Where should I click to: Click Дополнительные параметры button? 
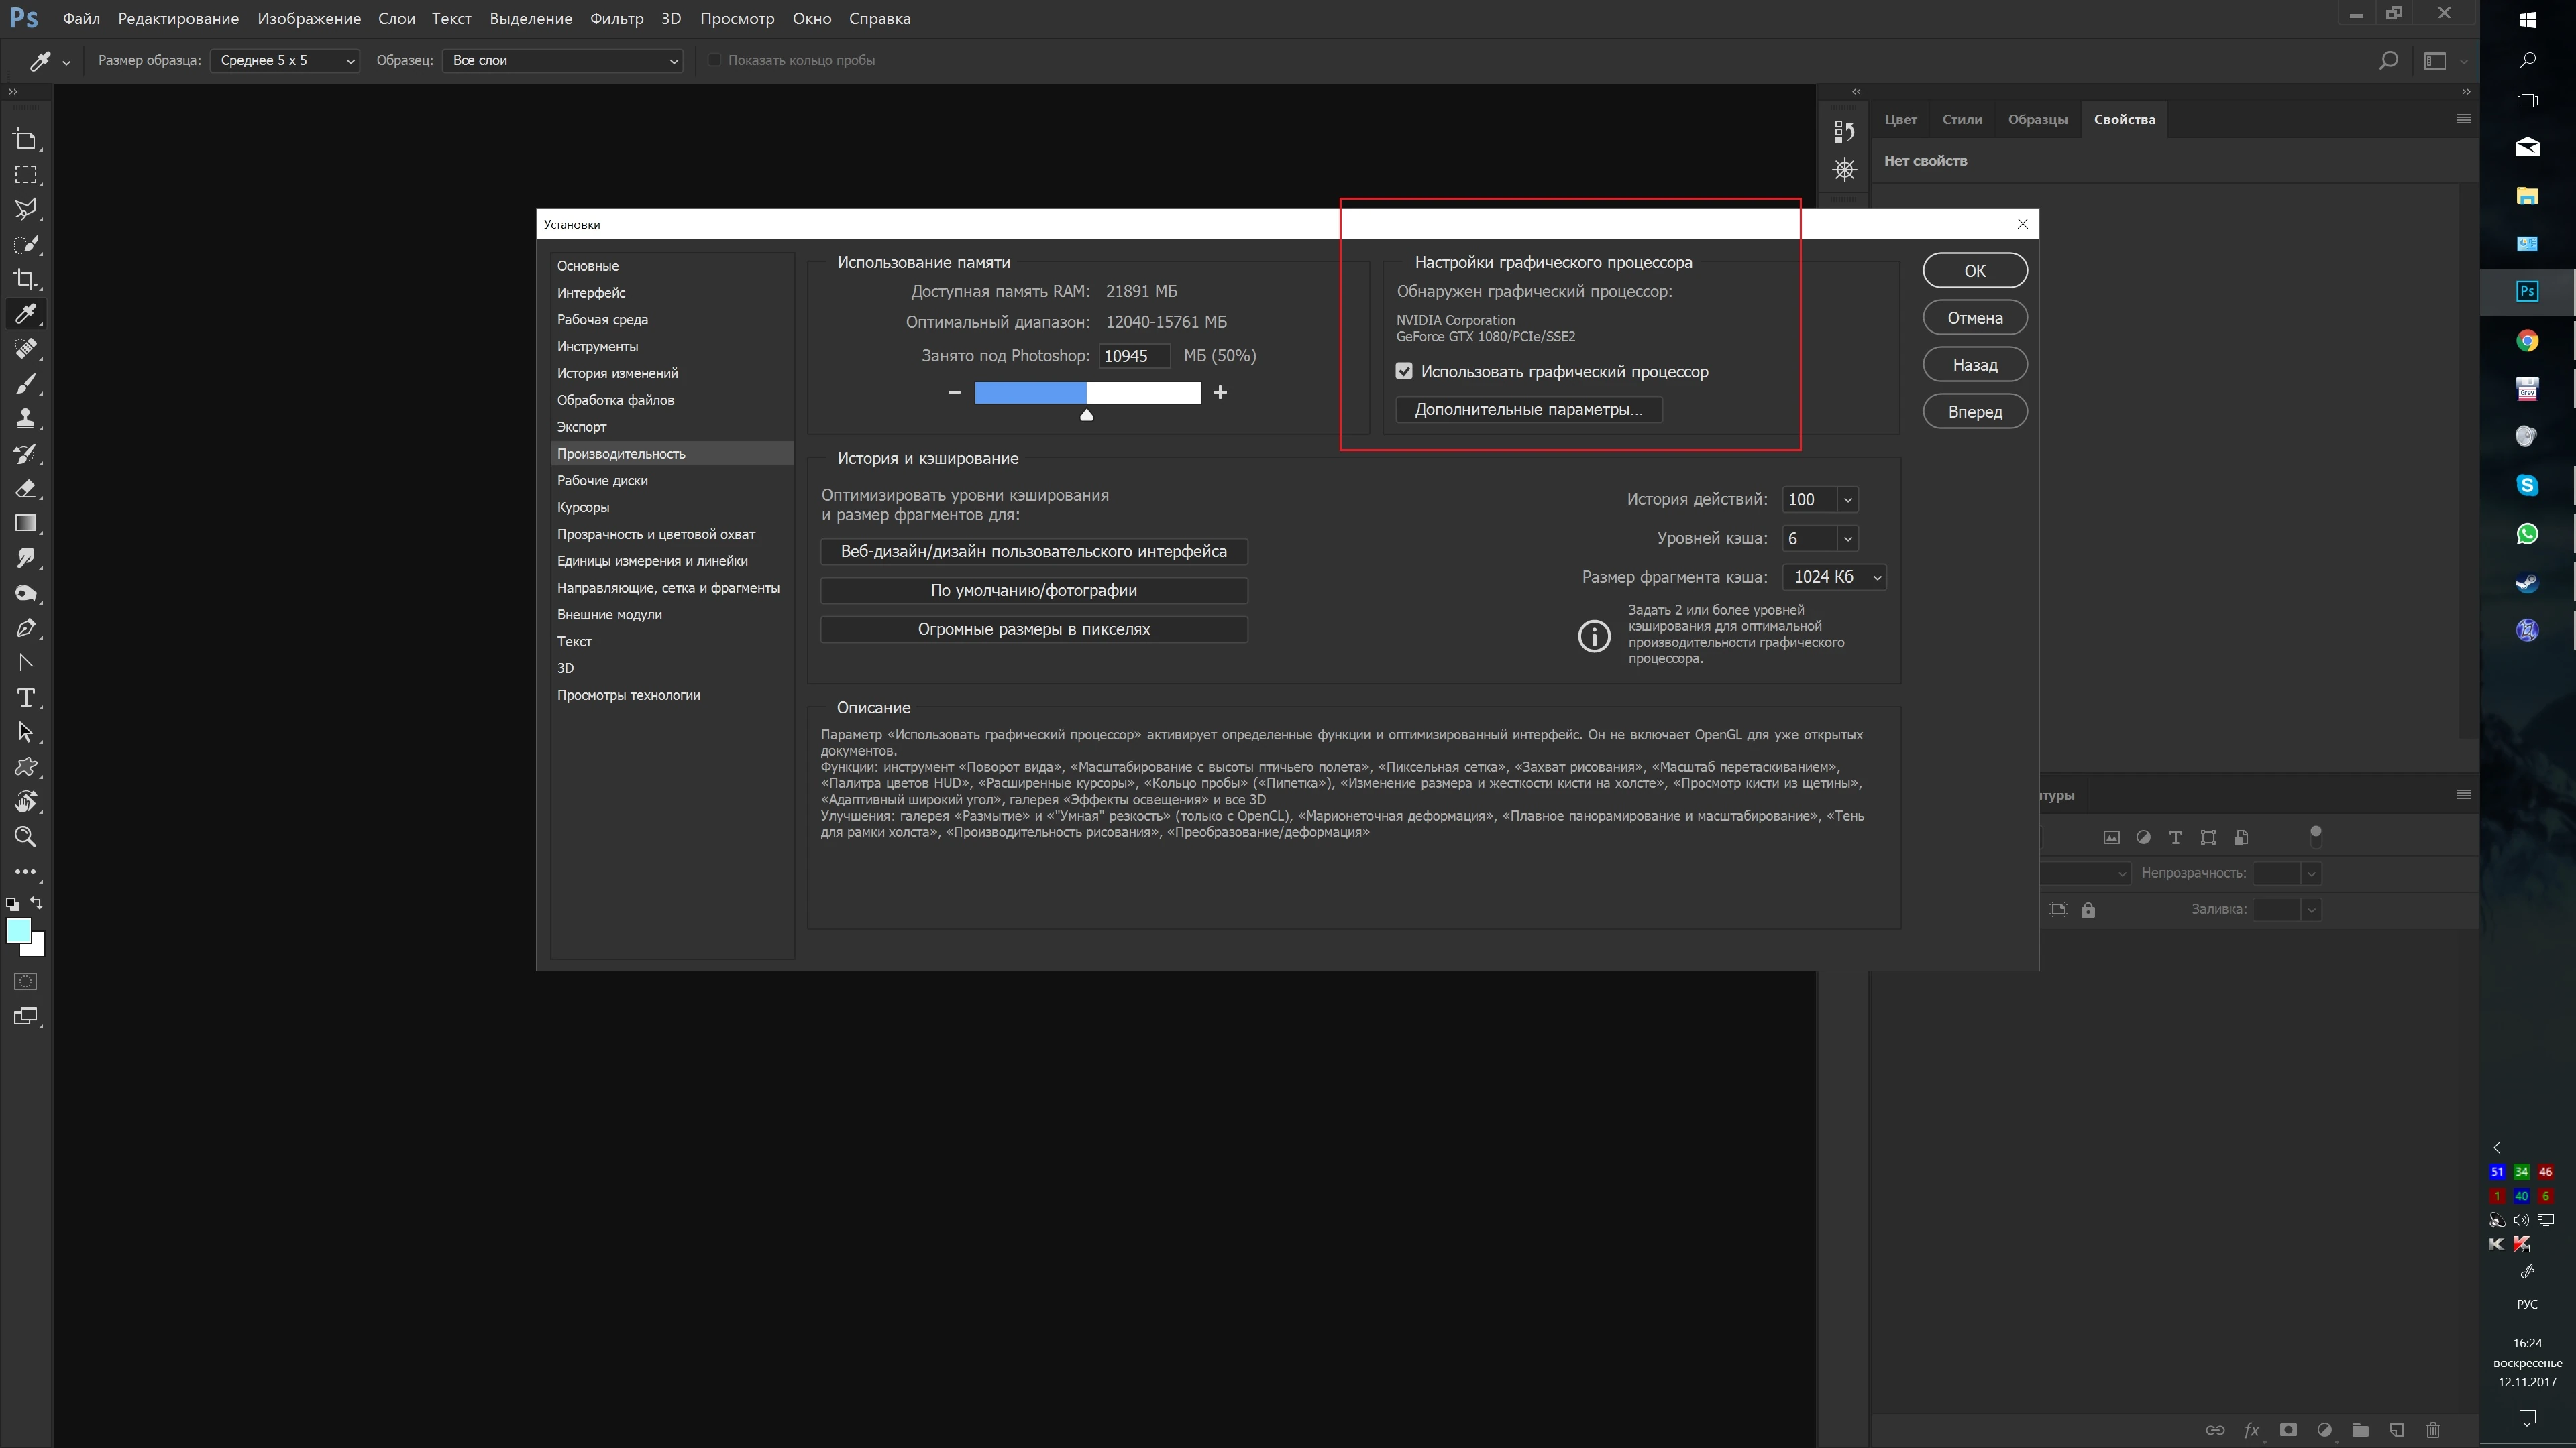pyautogui.click(x=1528, y=410)
